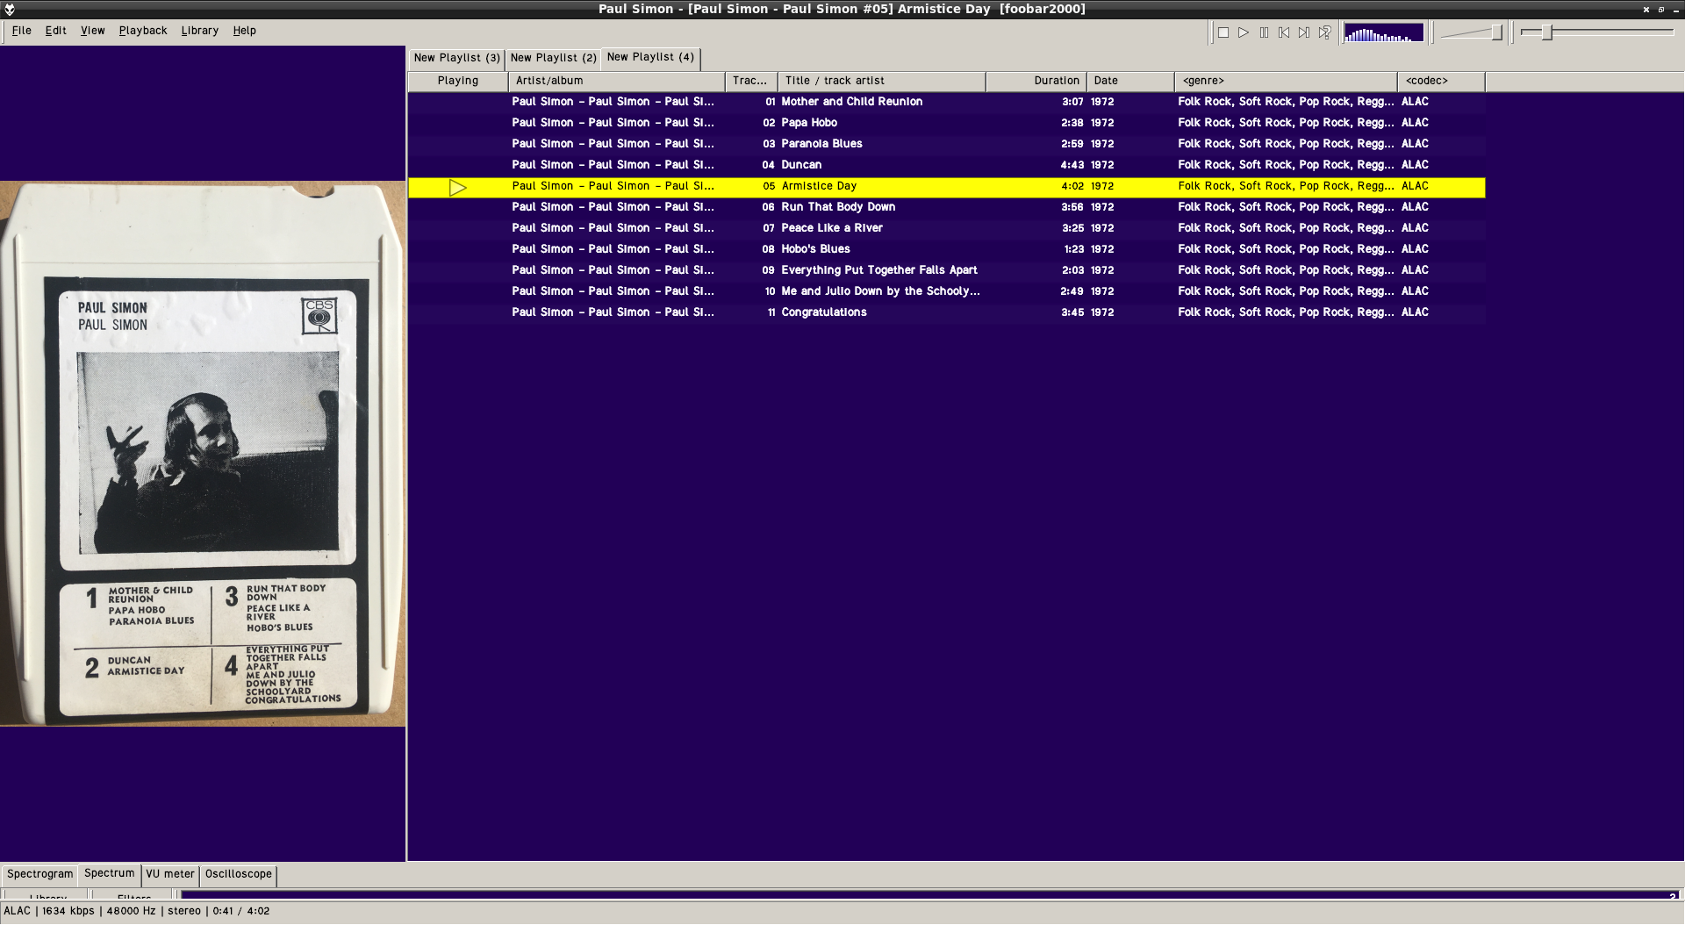Sort by the Duration column header
Screen dimensions: 1685x925
coord(1036,81)
